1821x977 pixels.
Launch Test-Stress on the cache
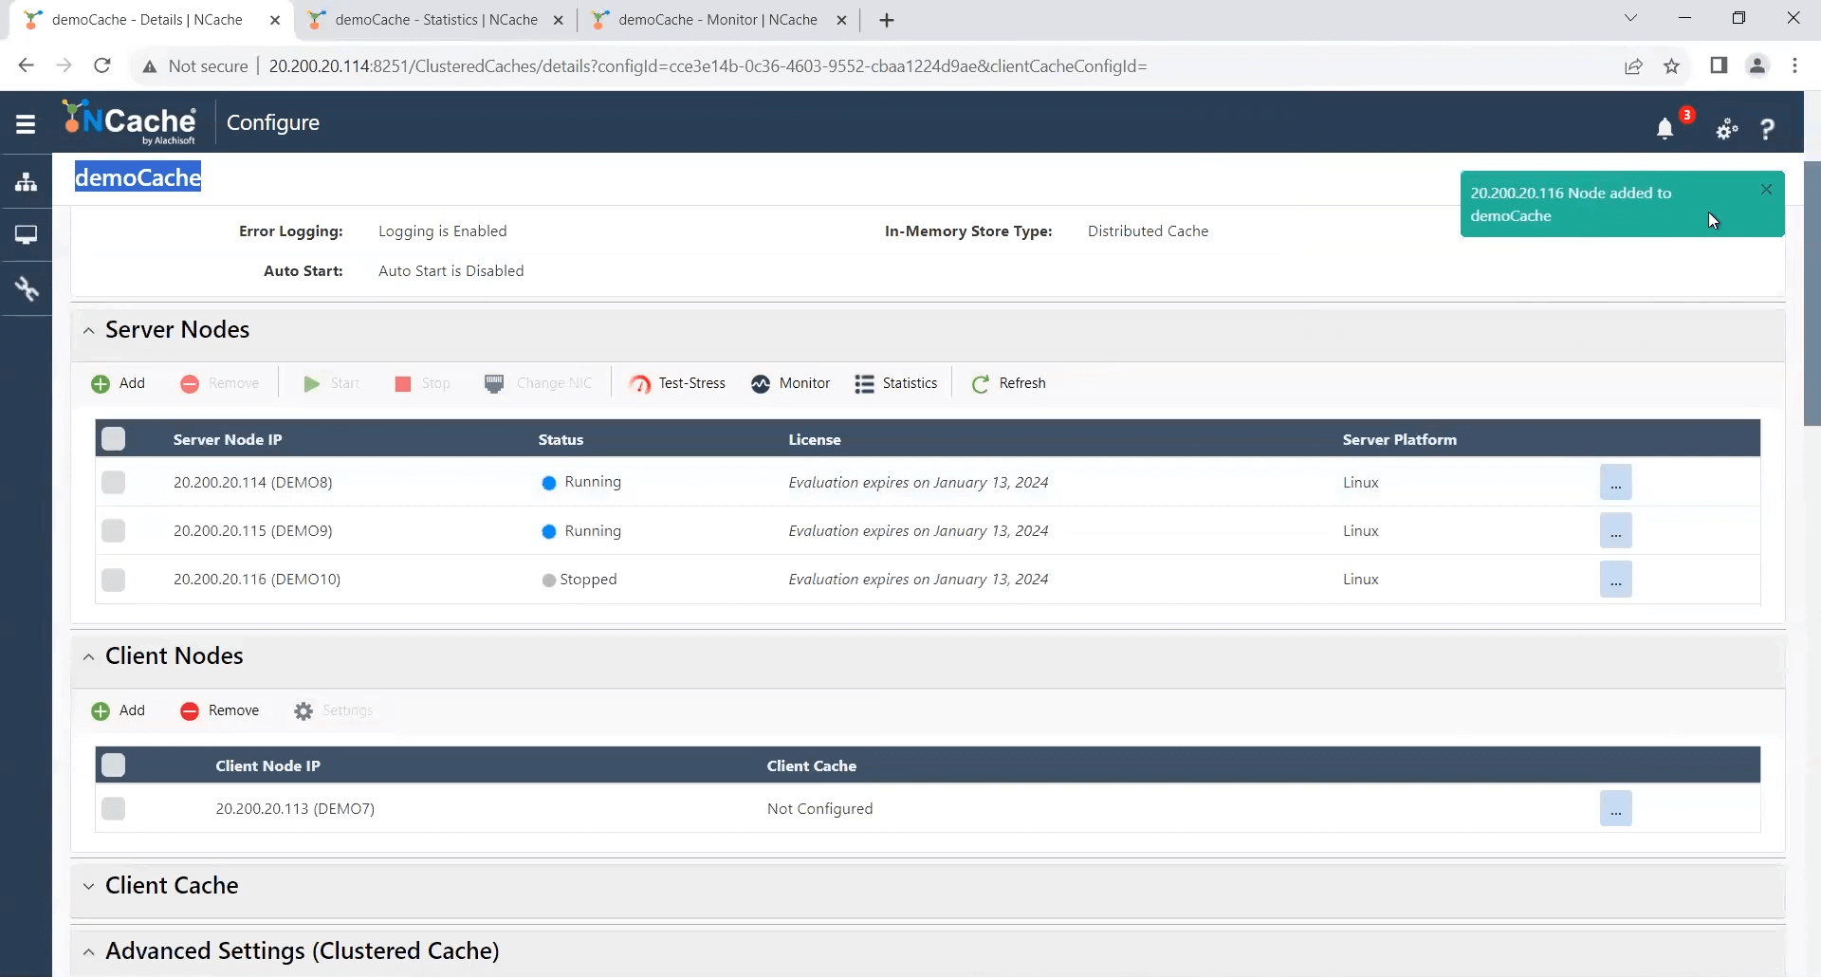(677, 383)
